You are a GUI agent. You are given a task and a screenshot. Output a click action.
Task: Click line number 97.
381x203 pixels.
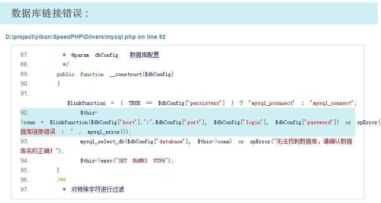point(24,189)
